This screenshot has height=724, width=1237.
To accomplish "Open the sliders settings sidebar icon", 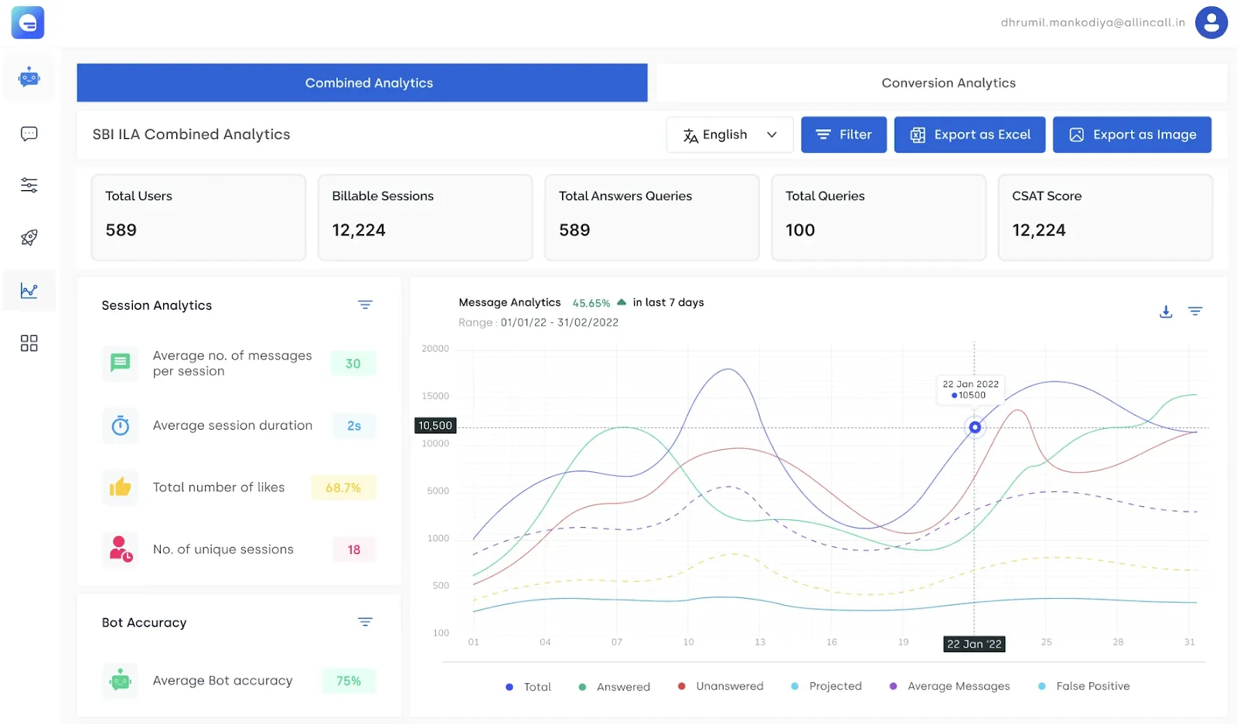I will tap(29, 185).
